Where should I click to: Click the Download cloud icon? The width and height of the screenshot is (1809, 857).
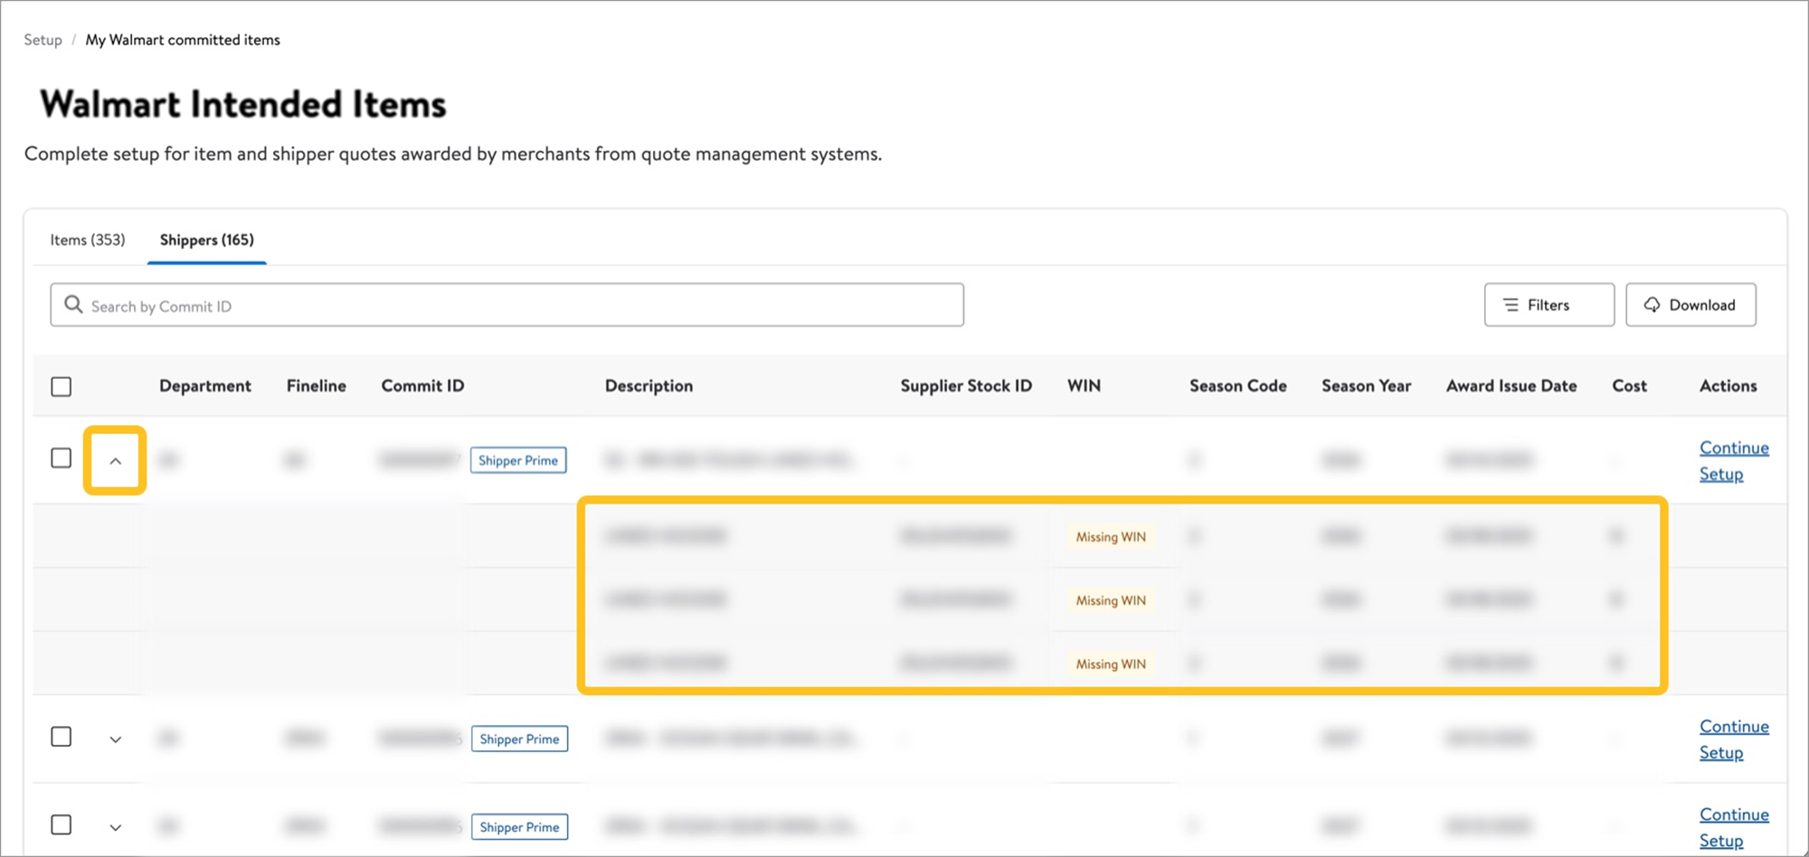[x=1652, y=305]
